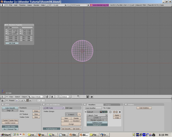Viewport: 172px width, 137px height.
Task: Open the Catmull-Clark subdivision type dropdown
Action: (97, 115)
